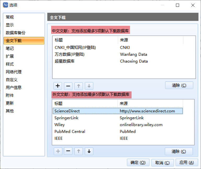Go to 扩展 settings

tap(24, 56)
